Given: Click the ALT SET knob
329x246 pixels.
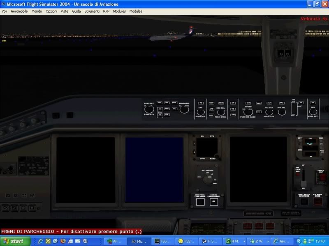Looking at the screenshot, I should [x=269, y=112].
